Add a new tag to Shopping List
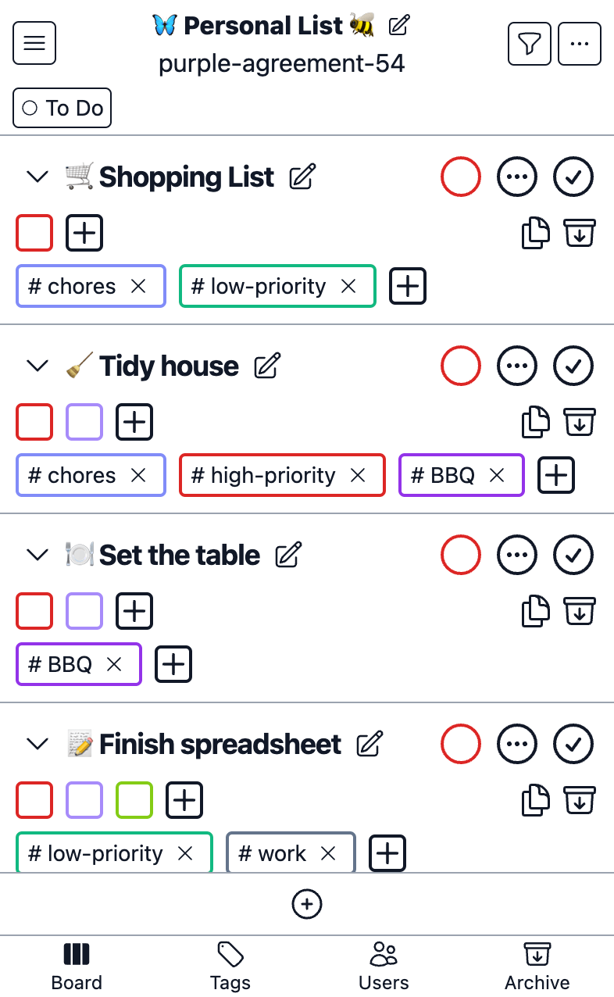 point(408,286)
